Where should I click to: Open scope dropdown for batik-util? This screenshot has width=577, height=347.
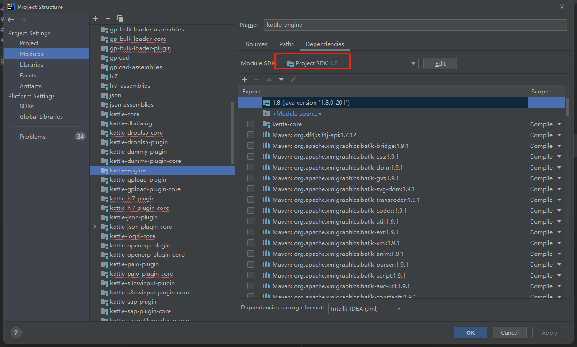click(x=559, y=222)
